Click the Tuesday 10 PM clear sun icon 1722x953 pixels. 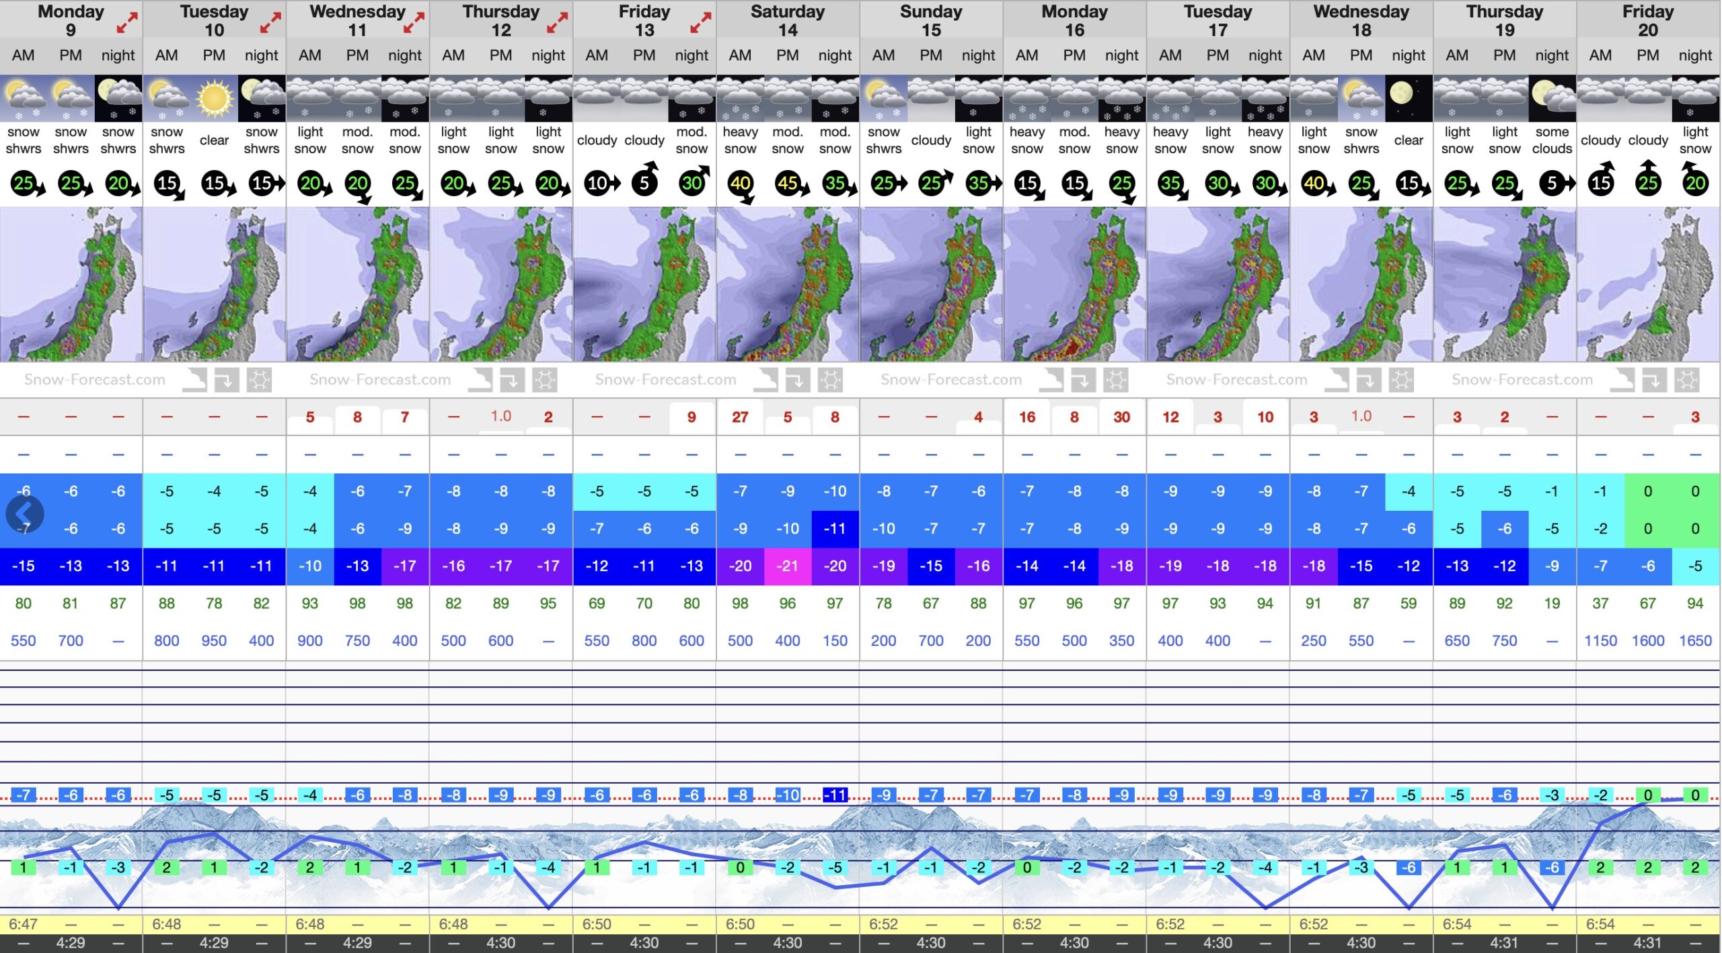(x=214, y=98)
